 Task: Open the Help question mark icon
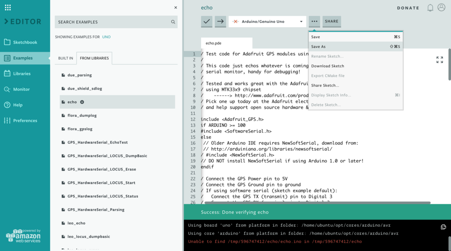click(x=7, y=105)
